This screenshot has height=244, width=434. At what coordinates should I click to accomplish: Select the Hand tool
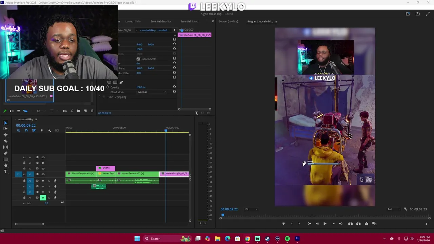tap(5, 165)
